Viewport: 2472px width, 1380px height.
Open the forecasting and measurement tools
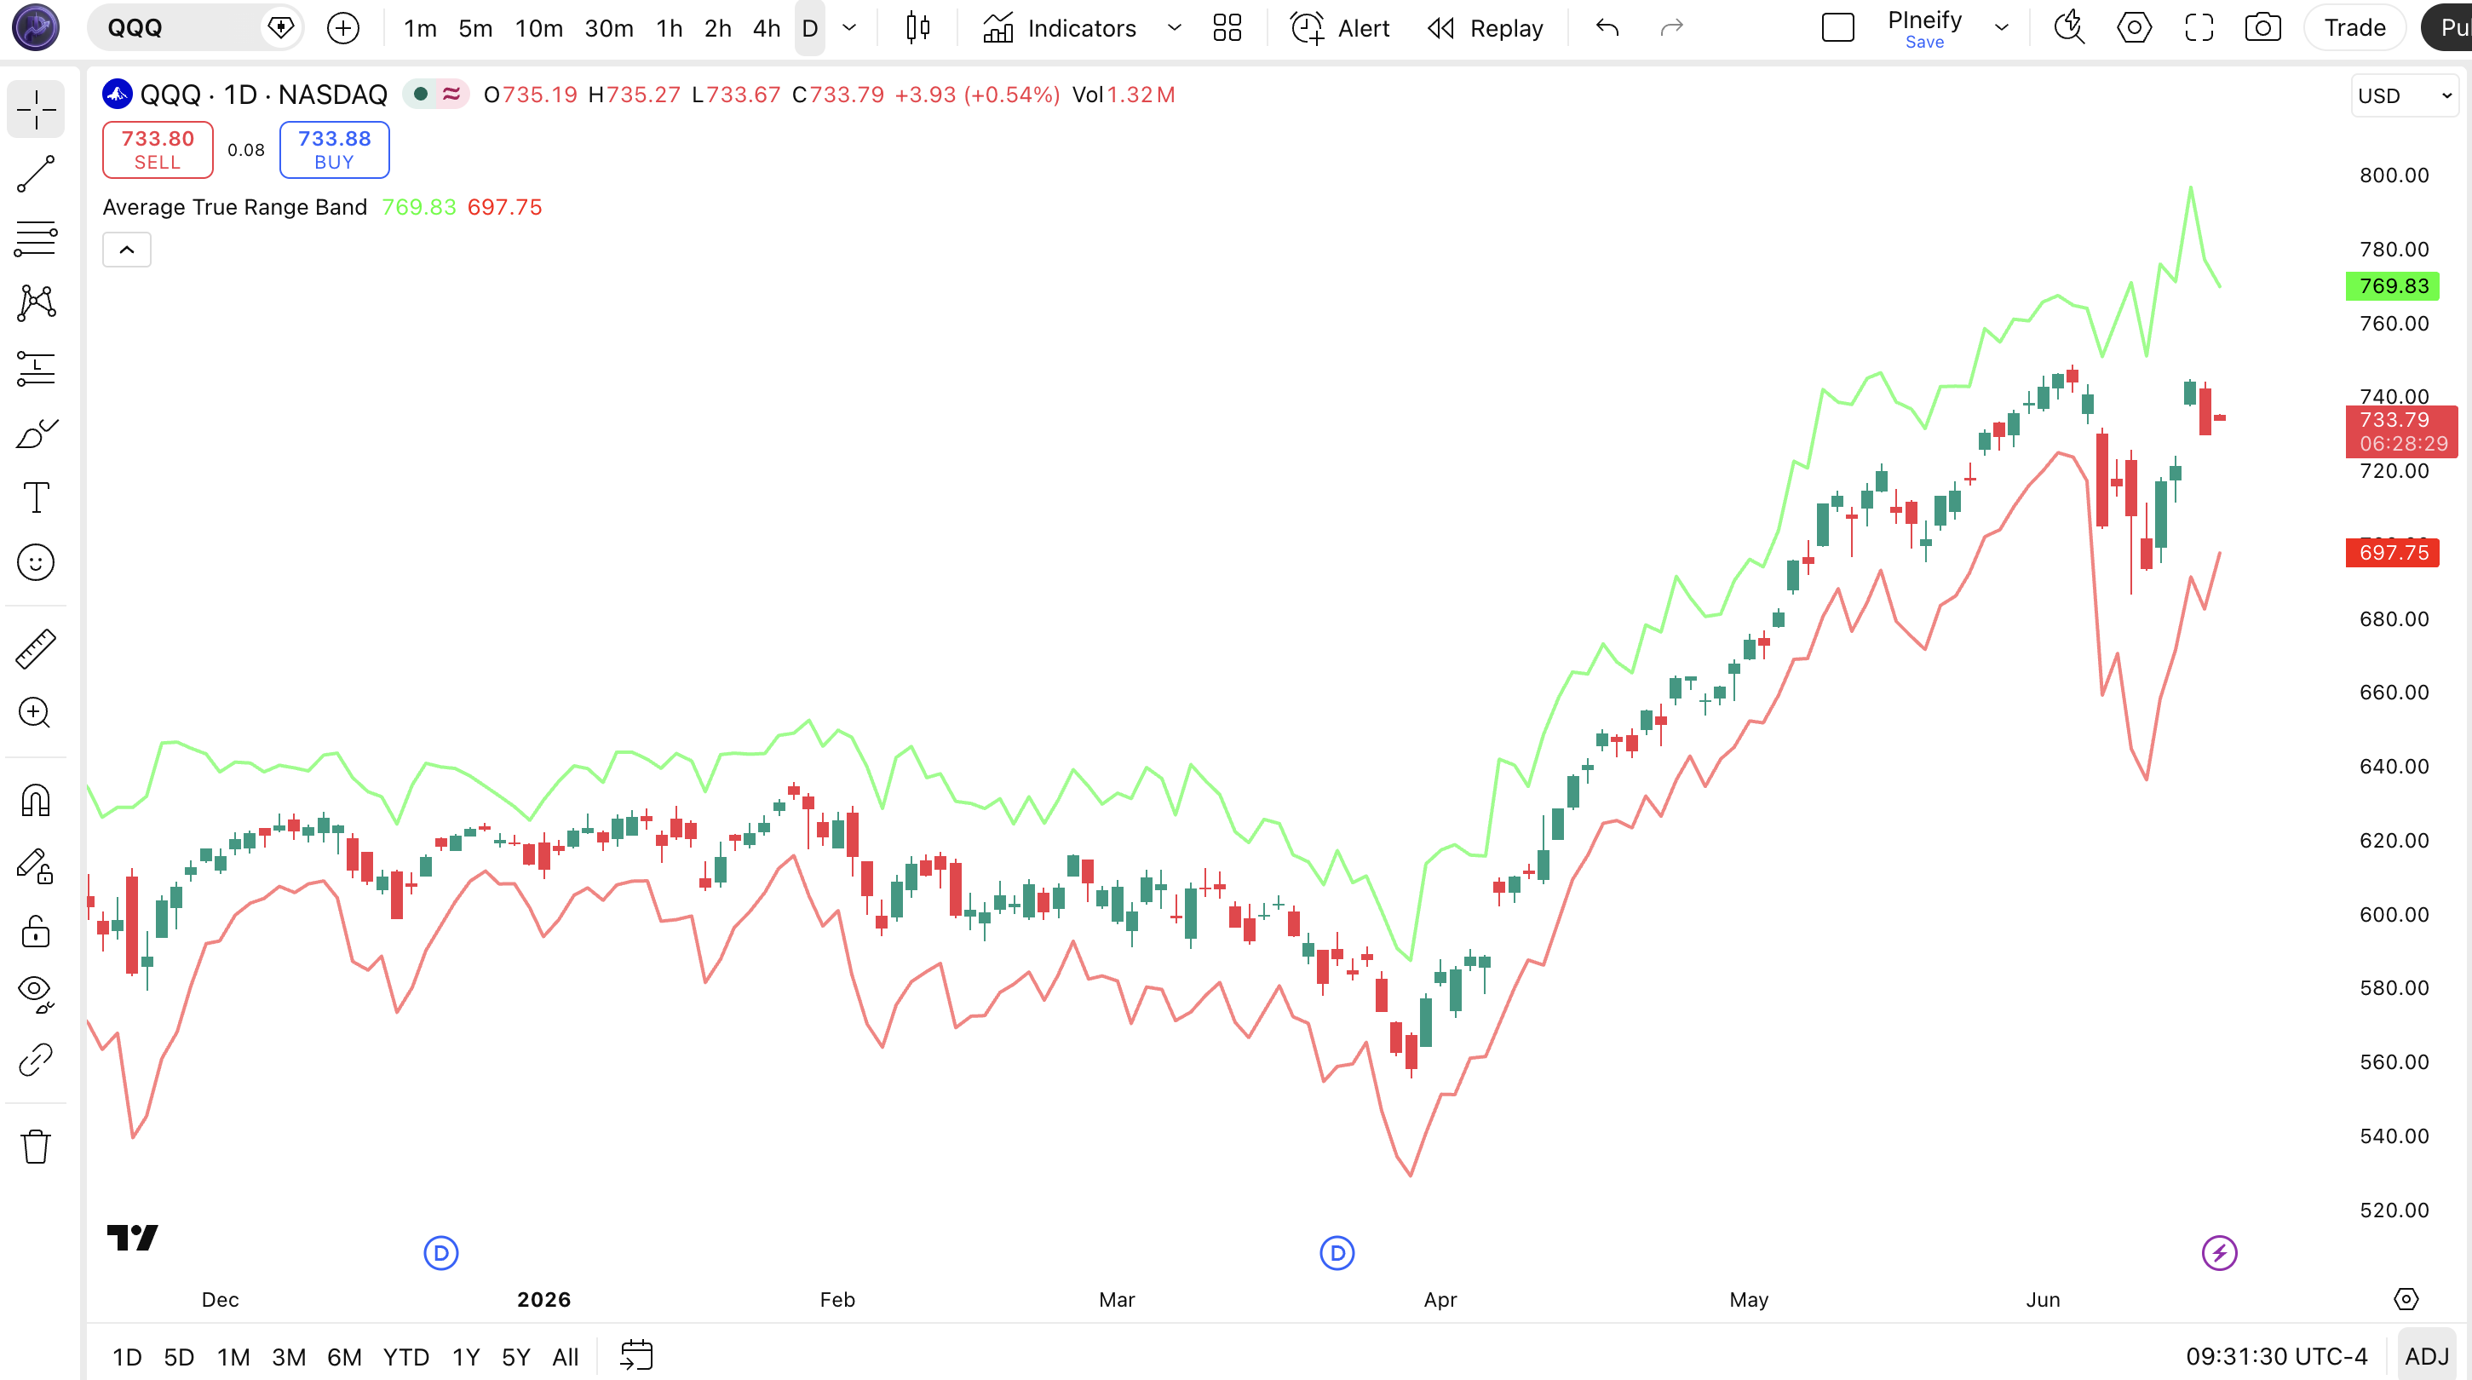click(x=36, y=367)
